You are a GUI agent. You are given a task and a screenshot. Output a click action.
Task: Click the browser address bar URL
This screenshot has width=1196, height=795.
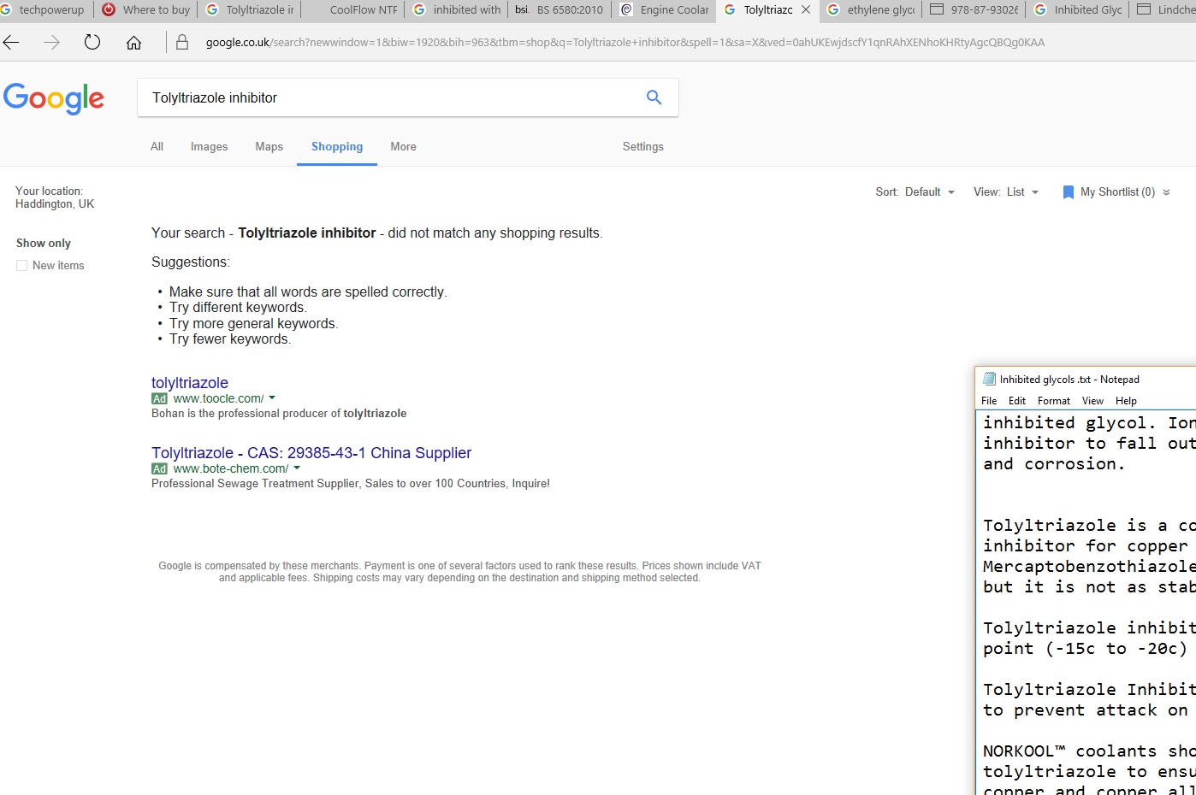[625, 43]
